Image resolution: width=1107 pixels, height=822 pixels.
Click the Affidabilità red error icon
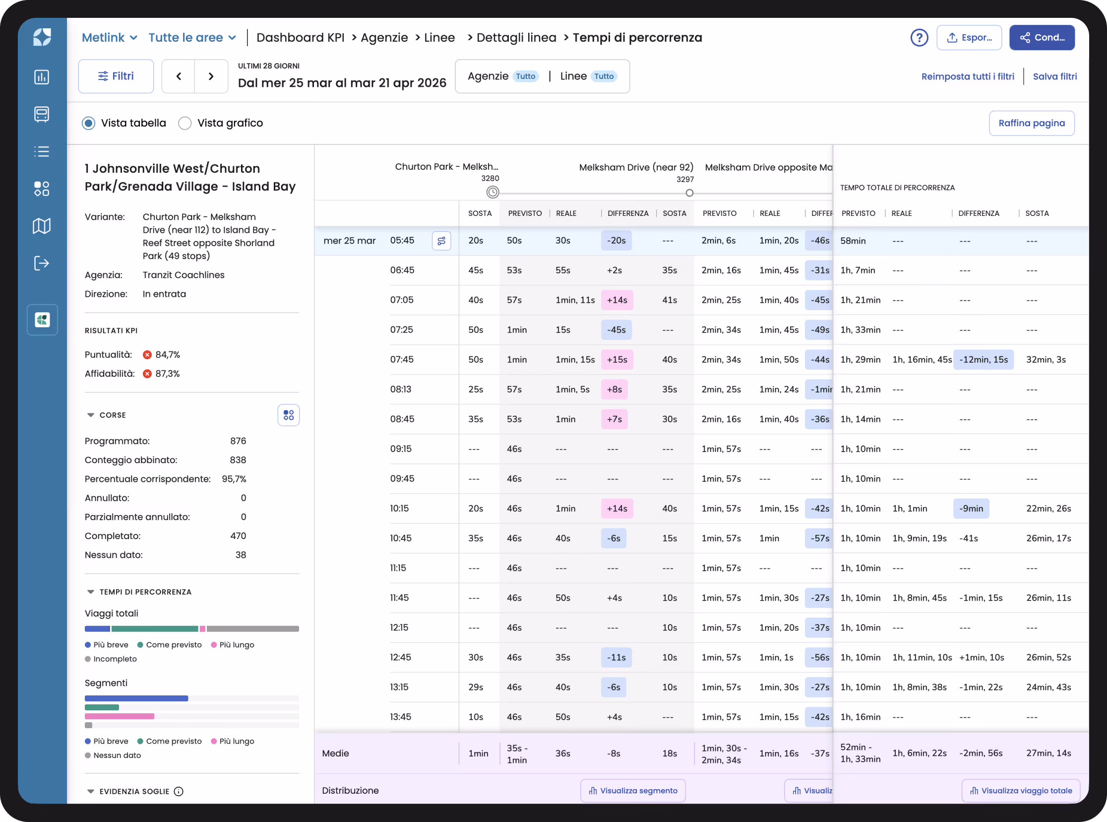(x=147, y=374)
